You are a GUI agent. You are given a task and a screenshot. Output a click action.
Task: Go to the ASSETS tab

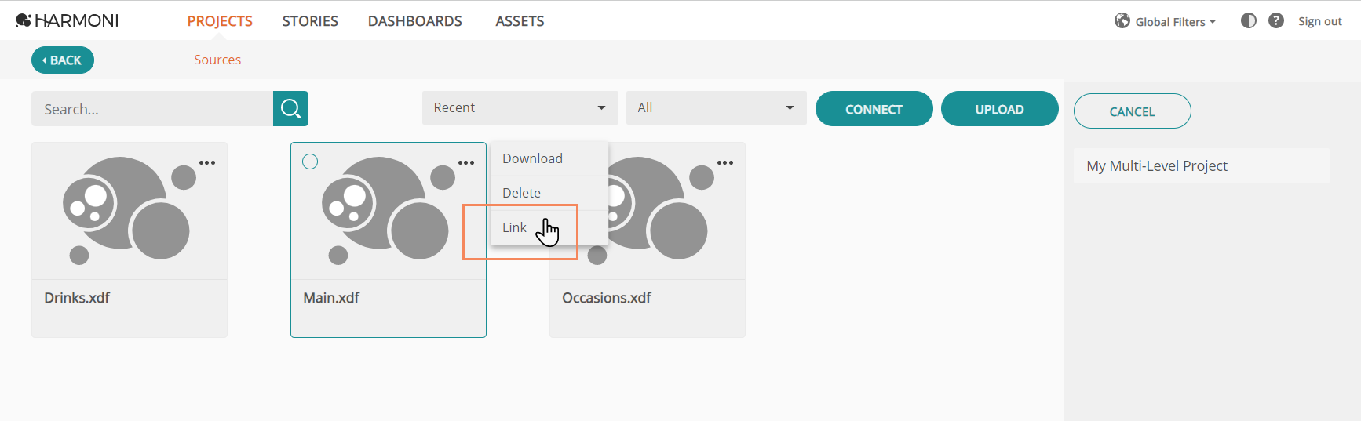coord(520,21)
